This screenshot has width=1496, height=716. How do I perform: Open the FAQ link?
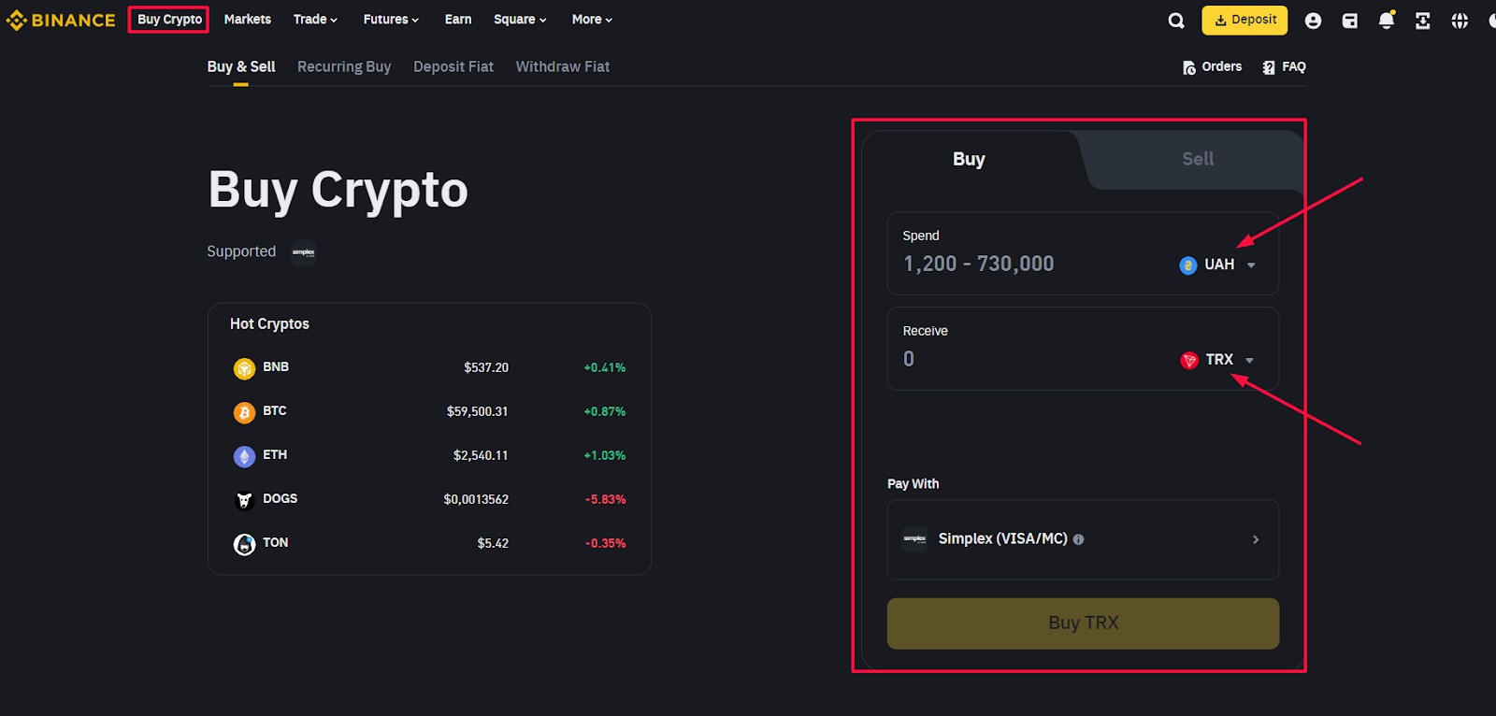click(1284, 67)
